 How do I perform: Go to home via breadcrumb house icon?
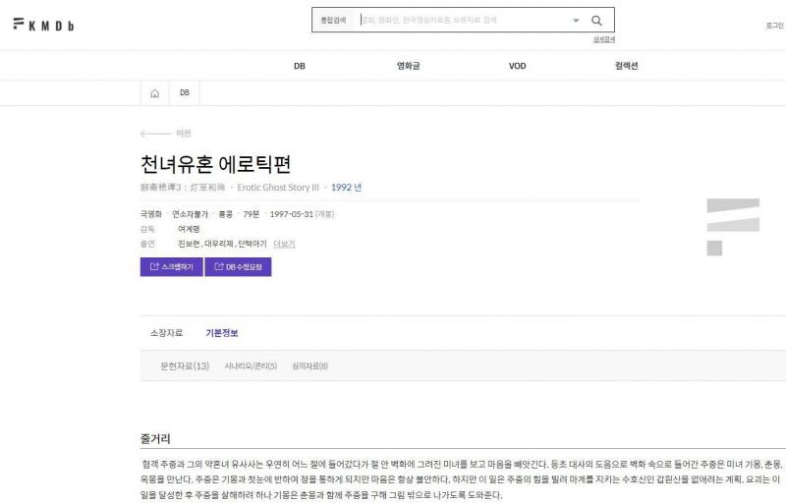154,93
